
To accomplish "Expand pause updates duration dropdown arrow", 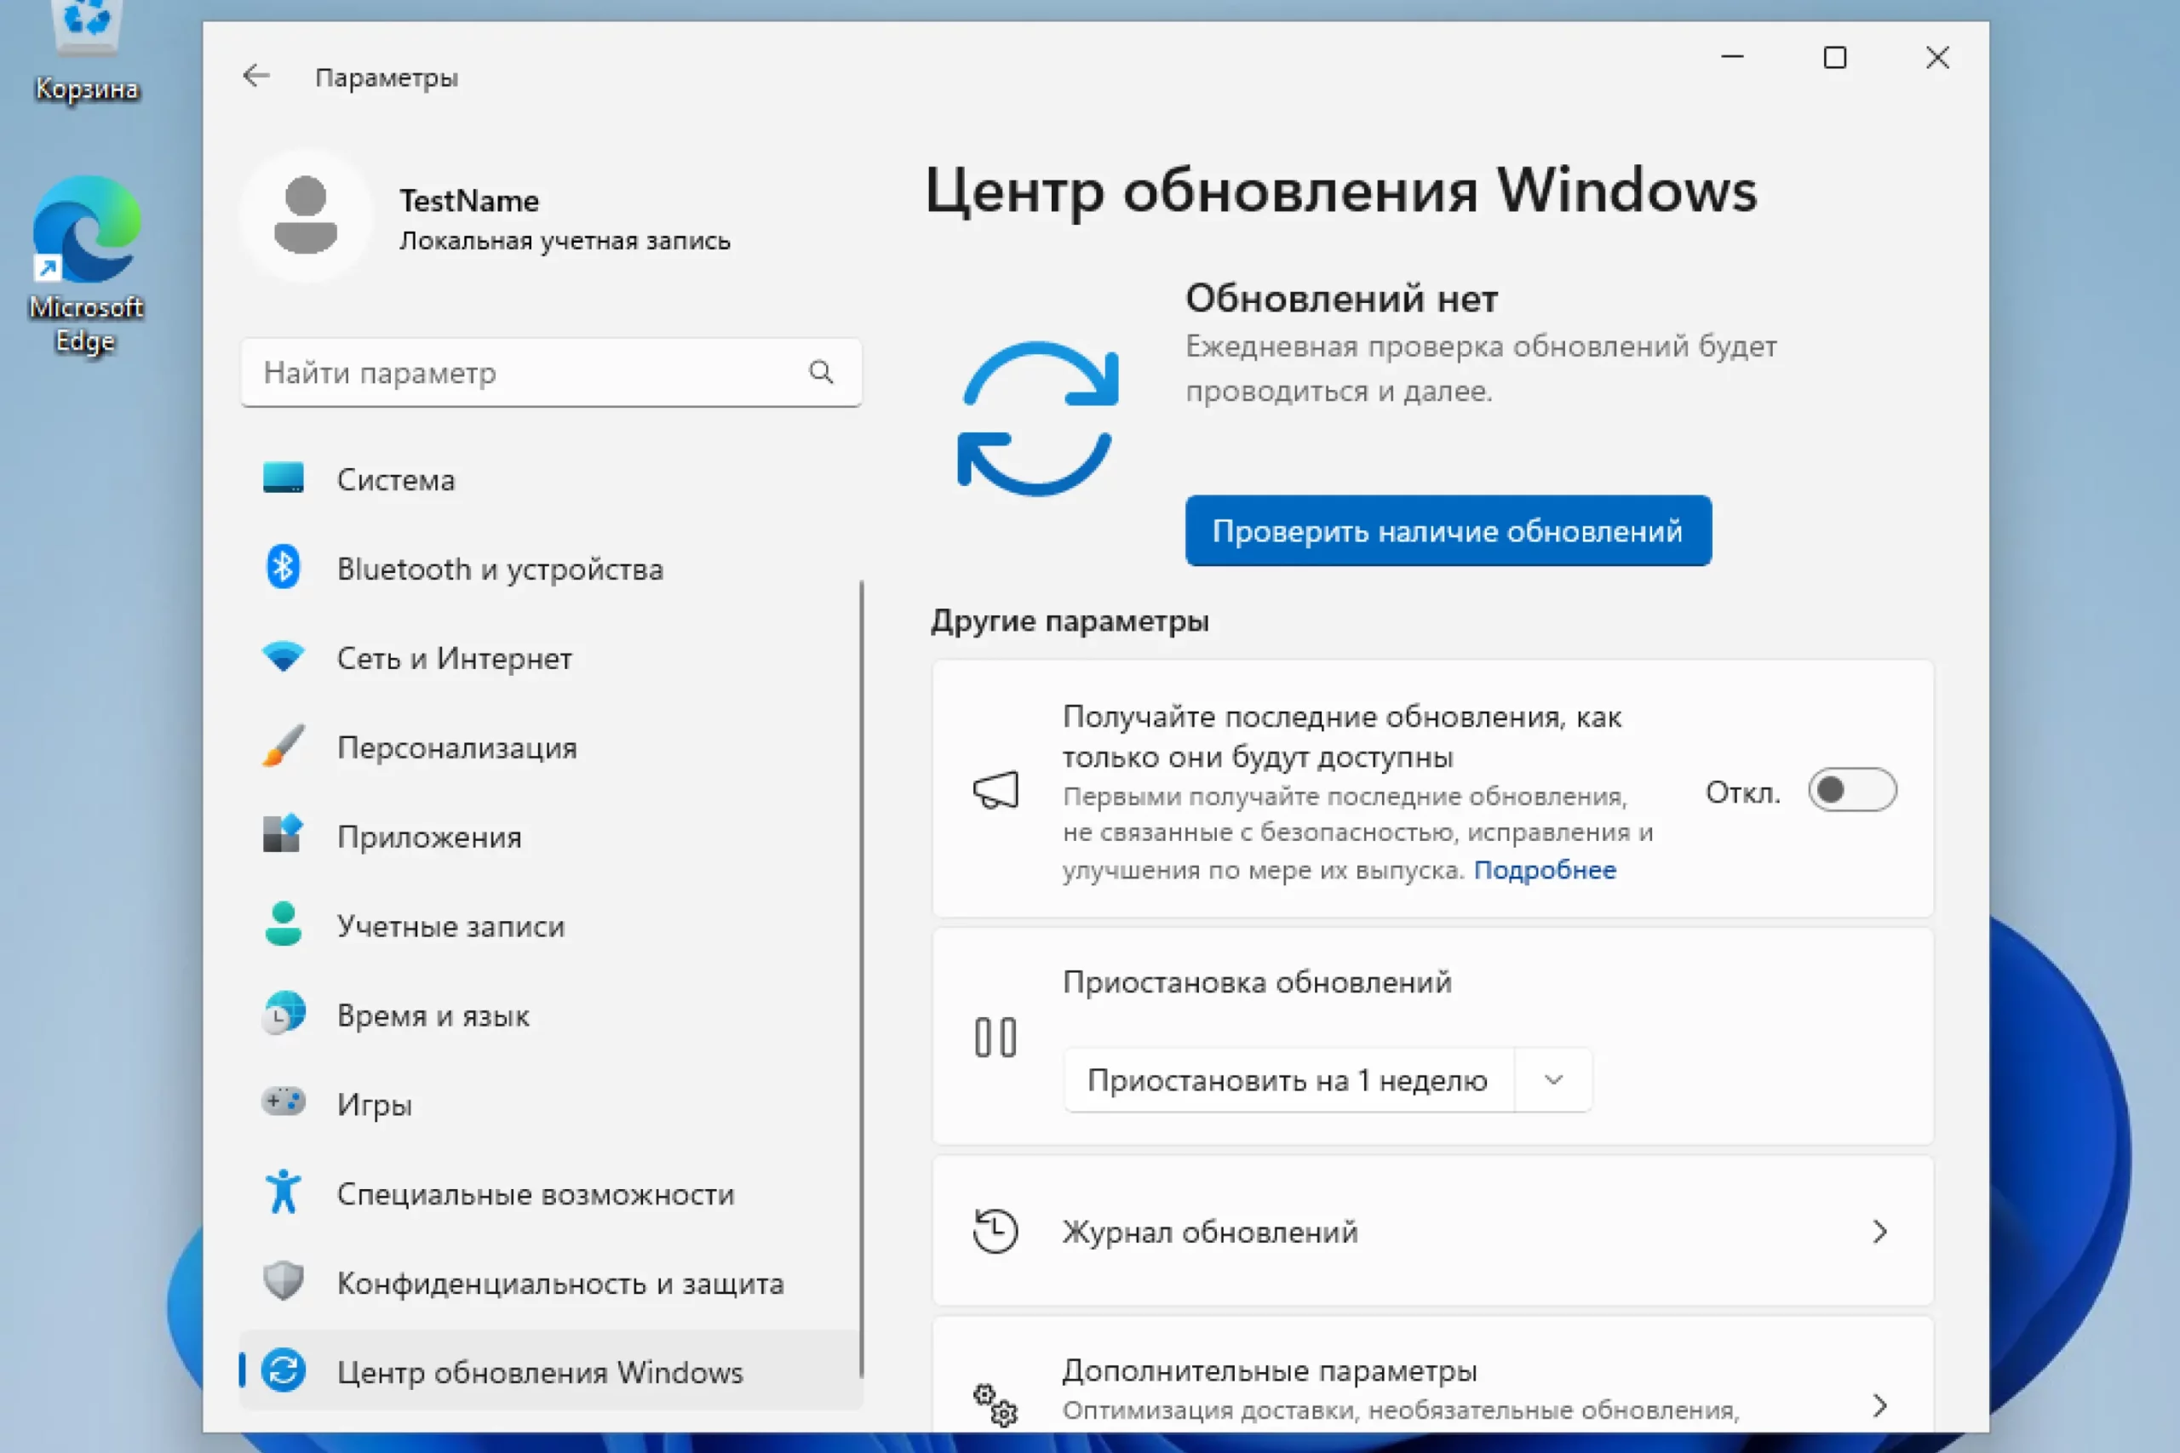I will pos(1553,1079).
